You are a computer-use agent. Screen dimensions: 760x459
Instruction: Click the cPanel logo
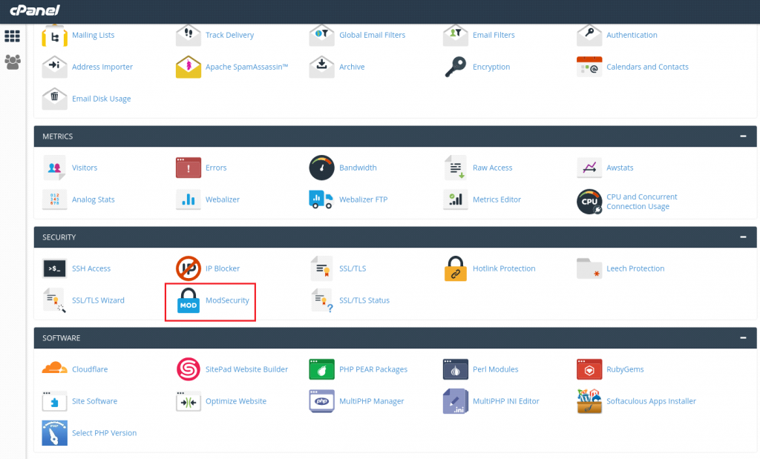pos(35,10)
